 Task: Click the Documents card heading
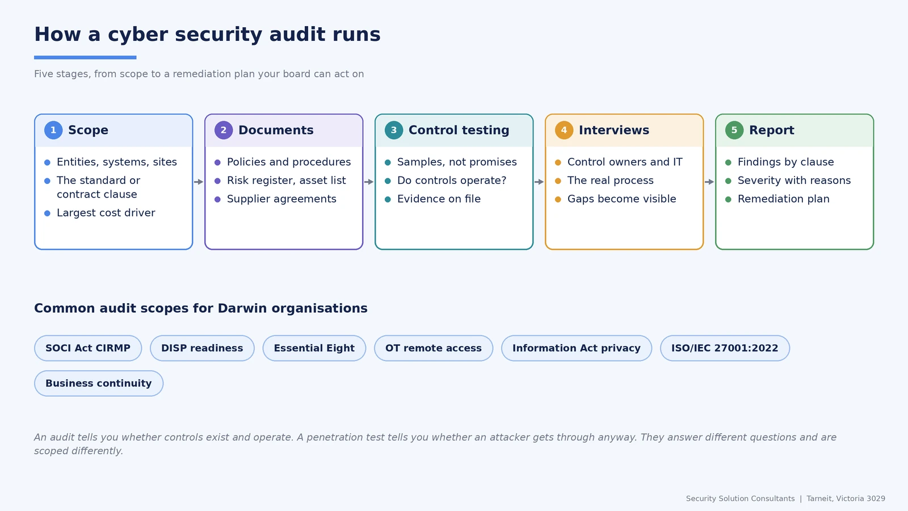[x=276, y=130]
